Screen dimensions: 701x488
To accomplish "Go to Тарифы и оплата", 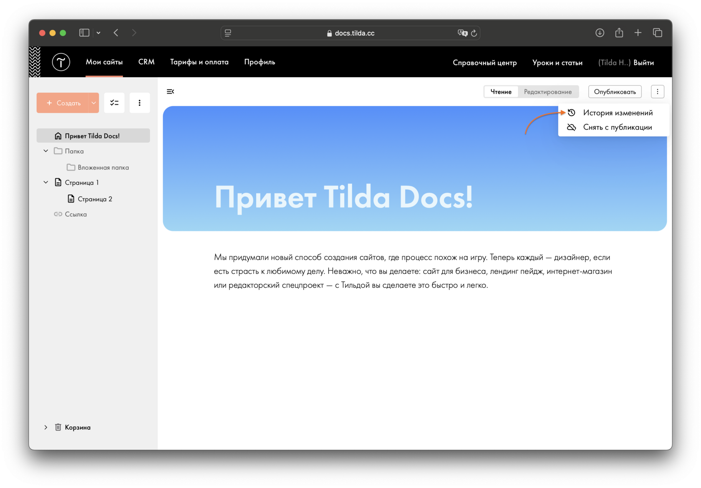I will (199, 62).
